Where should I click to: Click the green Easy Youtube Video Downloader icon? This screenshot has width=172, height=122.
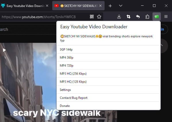point(157,17)
